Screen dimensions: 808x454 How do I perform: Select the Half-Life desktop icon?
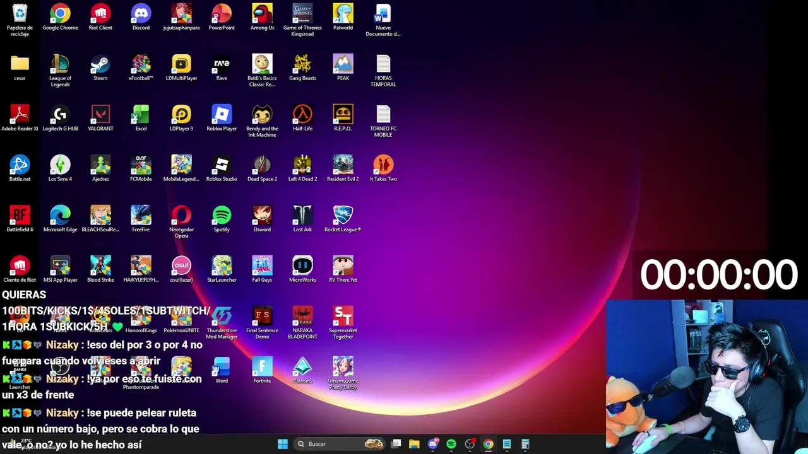click(x=302, y=119)
